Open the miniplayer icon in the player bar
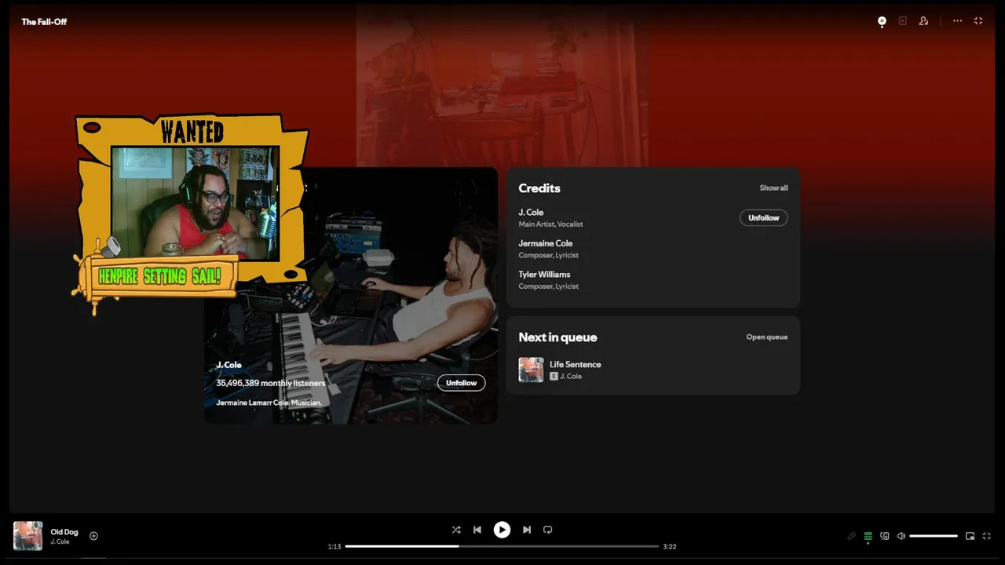The image size is (1005, 565). point(970,536)
